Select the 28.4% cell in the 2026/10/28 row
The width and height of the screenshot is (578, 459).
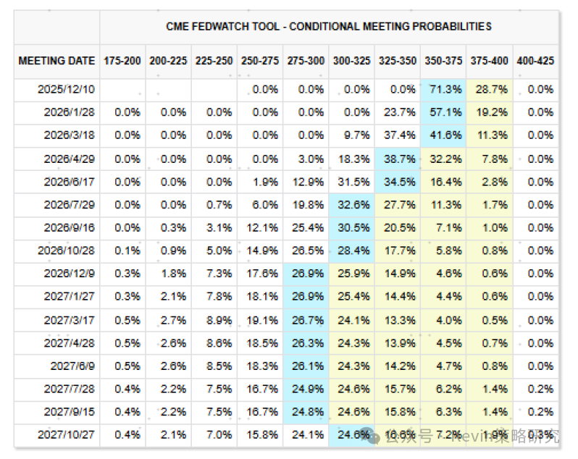(x=351, y=251)
